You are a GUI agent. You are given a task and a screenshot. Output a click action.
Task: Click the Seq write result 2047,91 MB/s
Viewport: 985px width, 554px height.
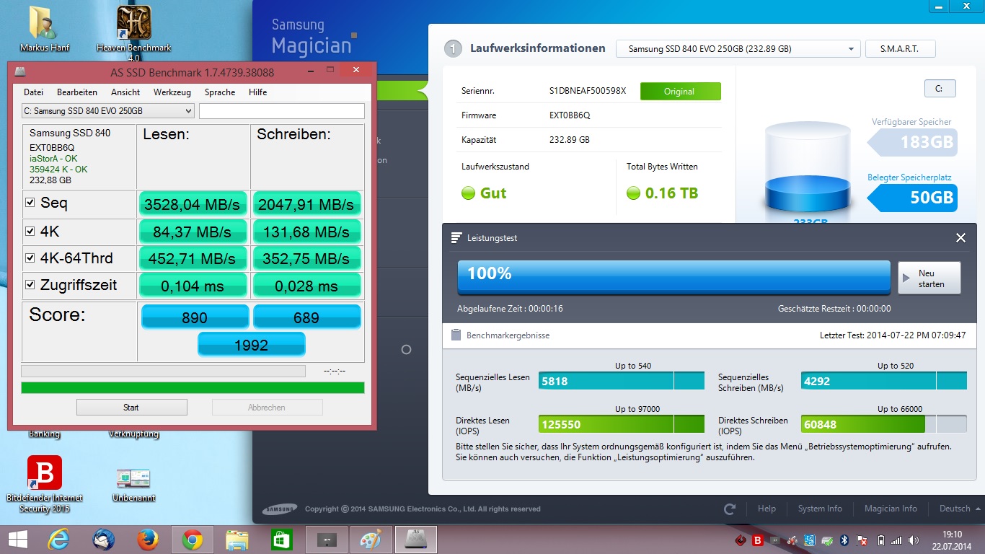[x=307, y=204]
